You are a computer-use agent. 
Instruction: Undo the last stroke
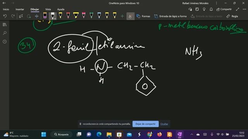click(x=5, y=16)
